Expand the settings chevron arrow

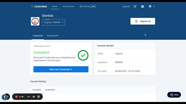(154, 7)
